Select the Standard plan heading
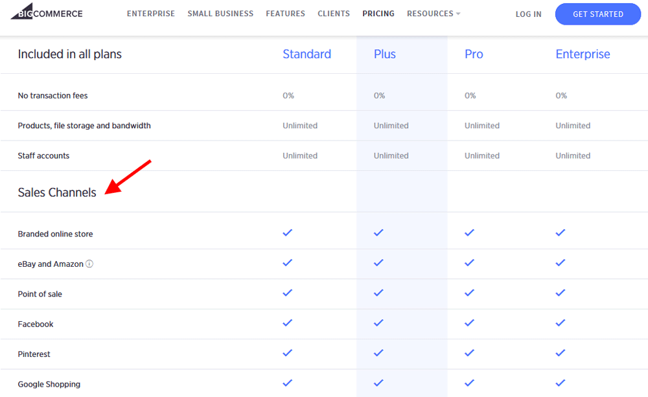 [307, 54]
